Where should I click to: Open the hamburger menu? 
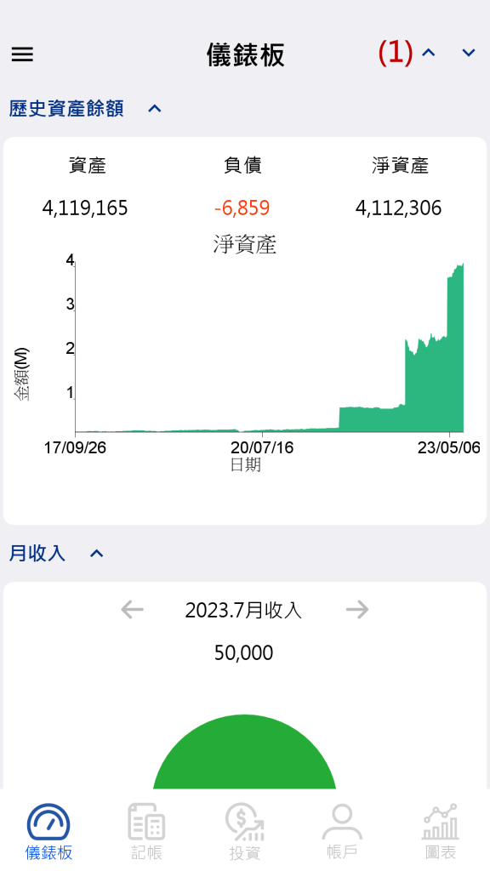(x=22, y=54)
